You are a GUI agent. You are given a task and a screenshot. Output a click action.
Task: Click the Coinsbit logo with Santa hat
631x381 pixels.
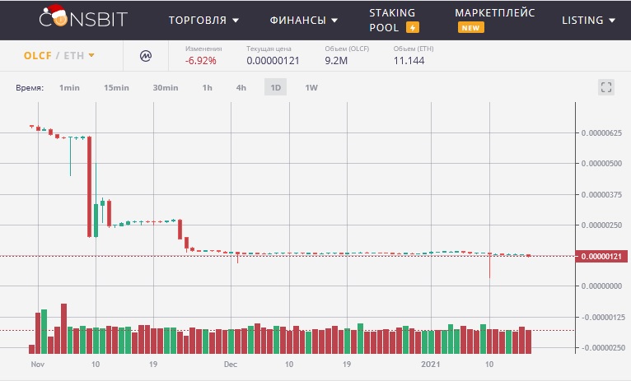tap(83, 17)
